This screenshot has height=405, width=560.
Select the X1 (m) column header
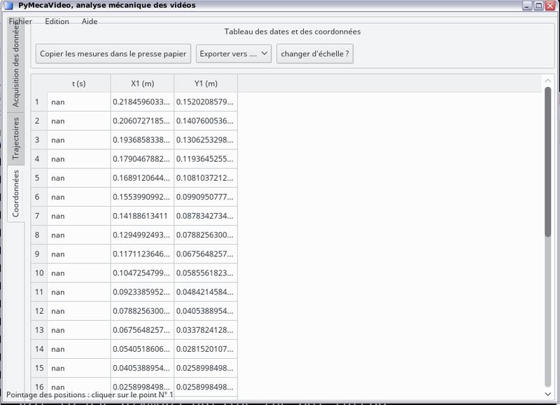coord(143,83)
